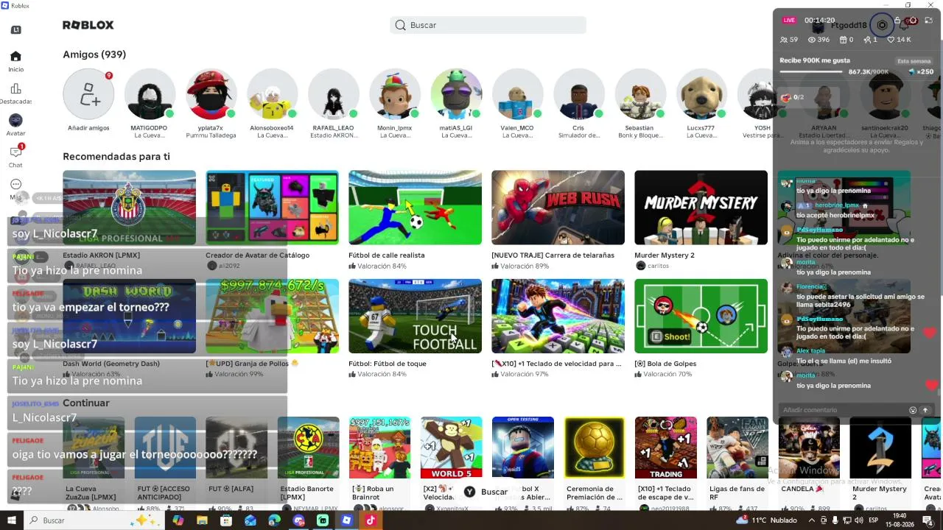Open the clock showing 19:40
Screen dimensions: 943x530
click(900, 520)
